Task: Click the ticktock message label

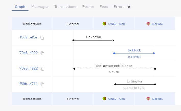Action: 134,50
